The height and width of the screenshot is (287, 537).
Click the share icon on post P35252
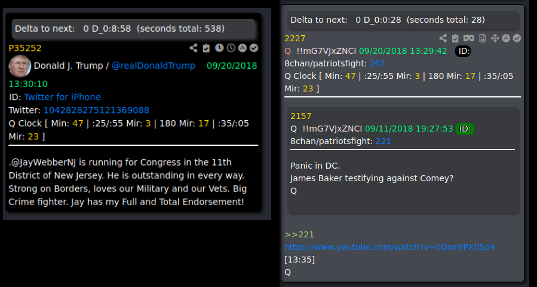coord(194,48)
